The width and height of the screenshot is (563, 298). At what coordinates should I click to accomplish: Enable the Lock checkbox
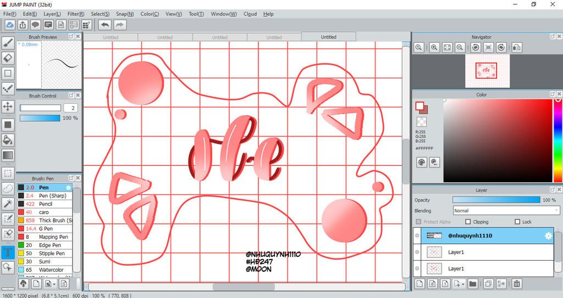(x=517, y=222)
